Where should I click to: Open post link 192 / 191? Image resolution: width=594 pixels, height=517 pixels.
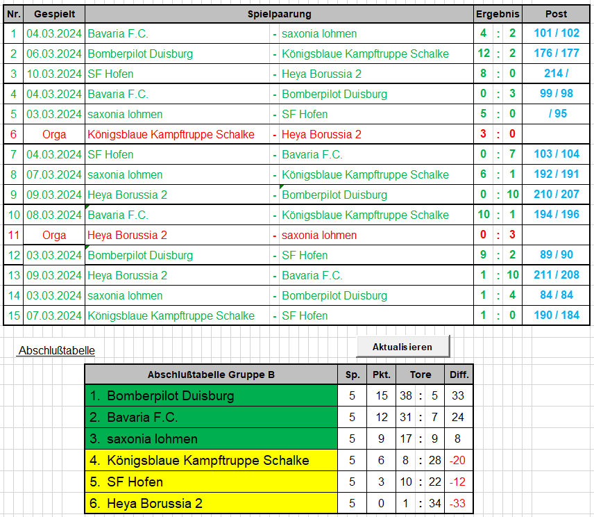557,174
